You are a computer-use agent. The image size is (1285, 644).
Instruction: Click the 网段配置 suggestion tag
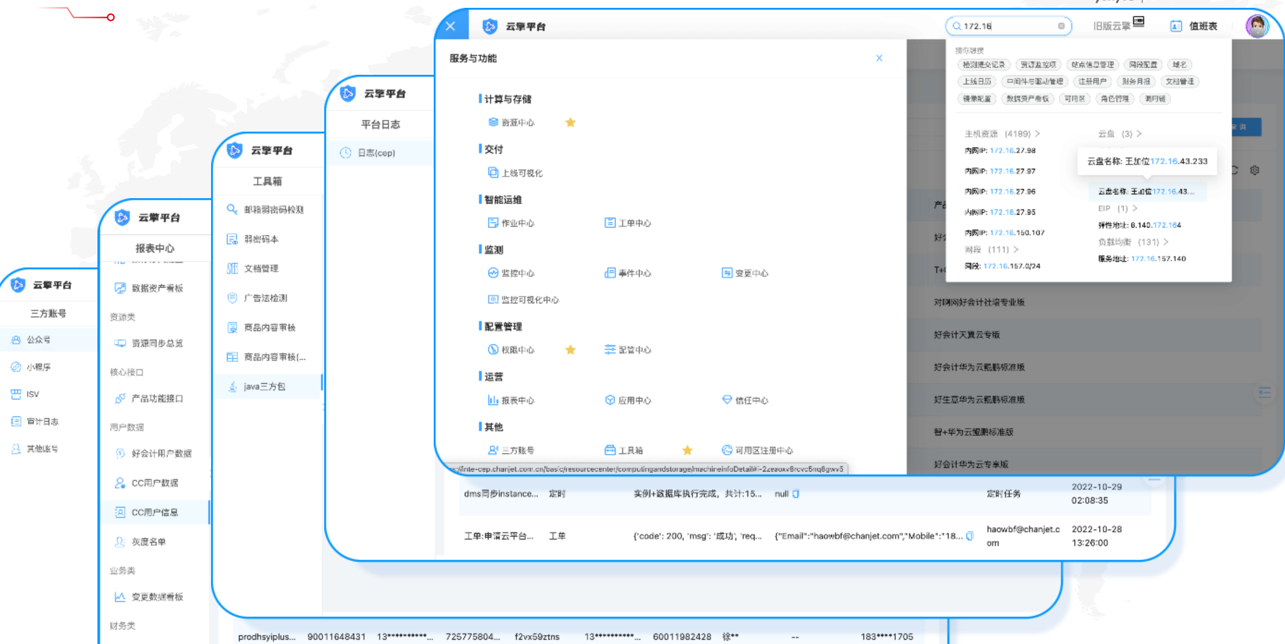coord(1143,64)
